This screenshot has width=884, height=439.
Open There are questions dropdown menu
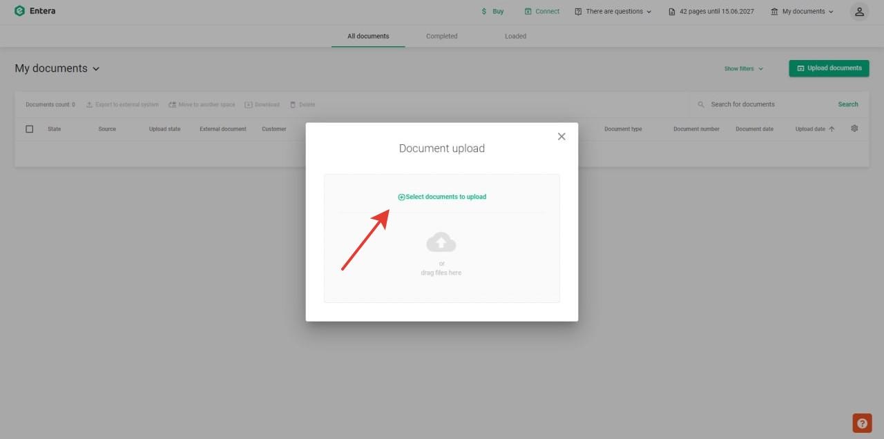click(613, 12)
